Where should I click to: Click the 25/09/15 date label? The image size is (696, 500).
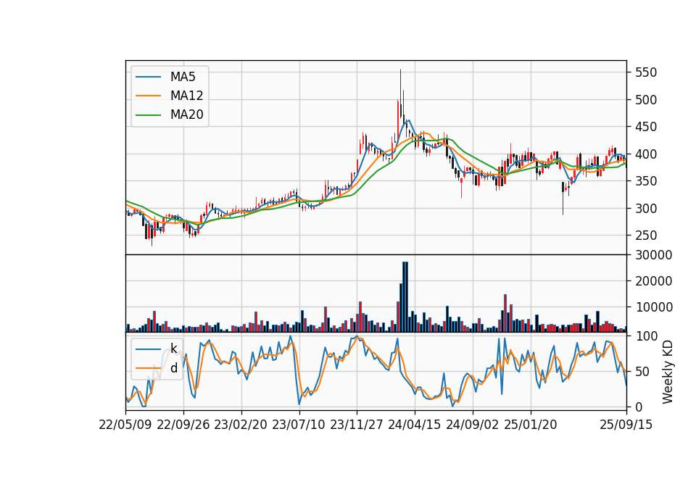tap(626, 425)
